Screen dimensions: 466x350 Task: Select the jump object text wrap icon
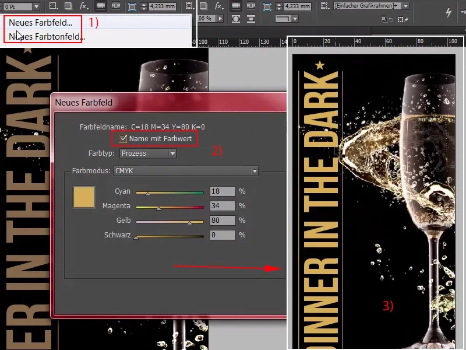tap(251, 19)
